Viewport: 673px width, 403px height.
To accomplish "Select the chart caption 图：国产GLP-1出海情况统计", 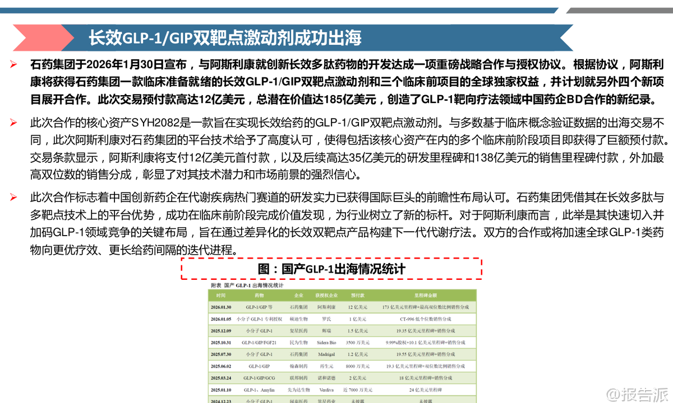I will click(x=331, y=269).
